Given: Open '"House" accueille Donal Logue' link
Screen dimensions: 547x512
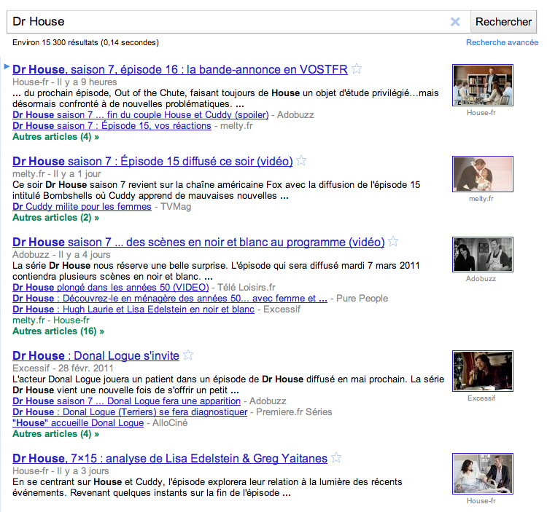Looking at the screenshot, I should click(78, 423).
